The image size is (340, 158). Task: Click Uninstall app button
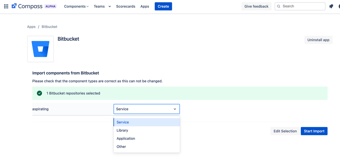pos(318,40)
